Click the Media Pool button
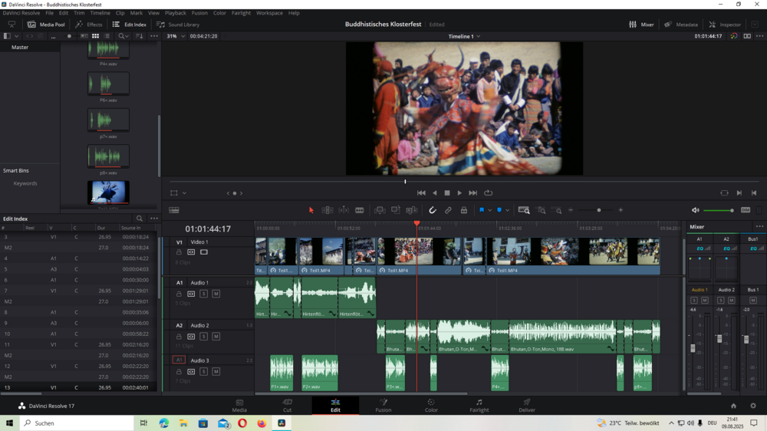The height and width of the screenshot is (431, 767). click(x=46, y=25)
